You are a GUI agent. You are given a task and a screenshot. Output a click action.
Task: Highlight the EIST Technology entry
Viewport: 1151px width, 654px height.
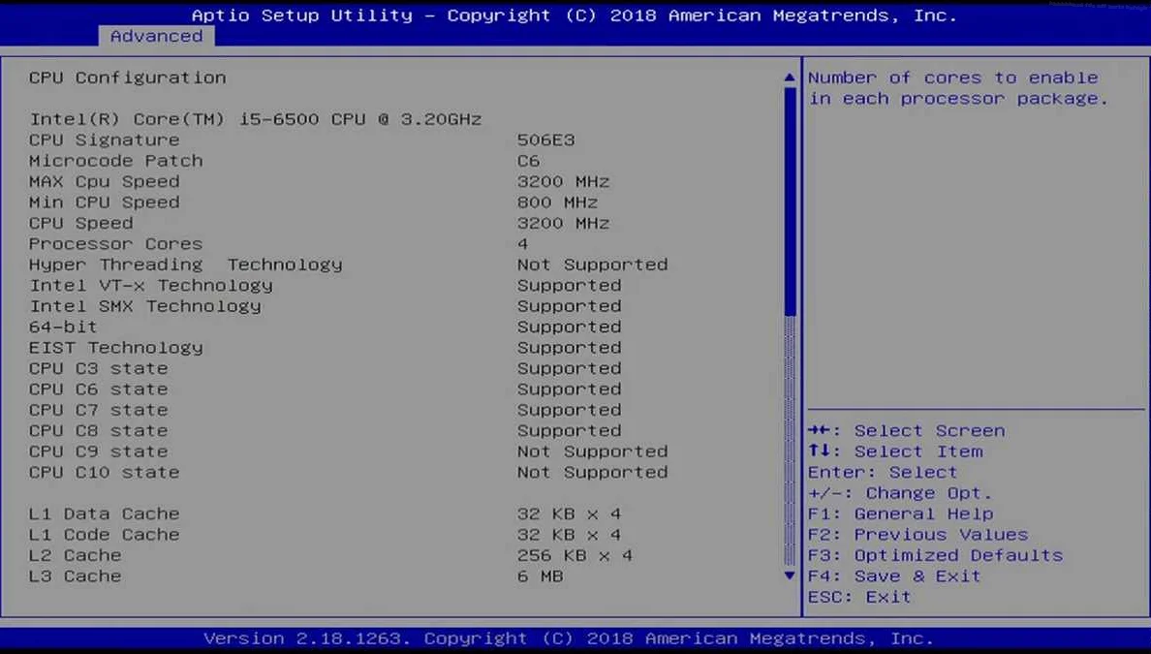point(115,348)
